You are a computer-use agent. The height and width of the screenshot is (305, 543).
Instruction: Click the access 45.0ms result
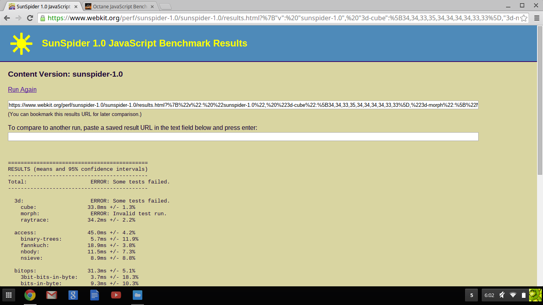(x=75, y=233)
